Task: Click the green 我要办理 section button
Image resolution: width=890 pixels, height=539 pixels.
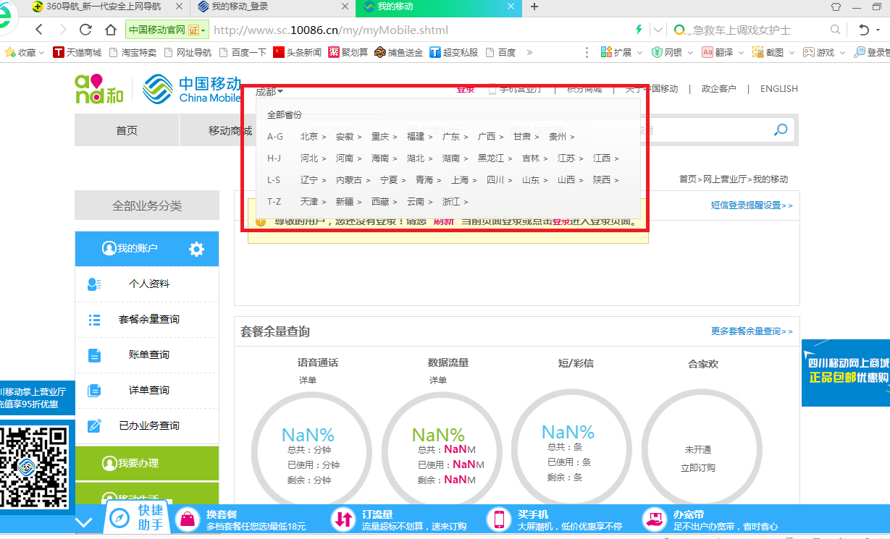Action: [x=147, y=463]
